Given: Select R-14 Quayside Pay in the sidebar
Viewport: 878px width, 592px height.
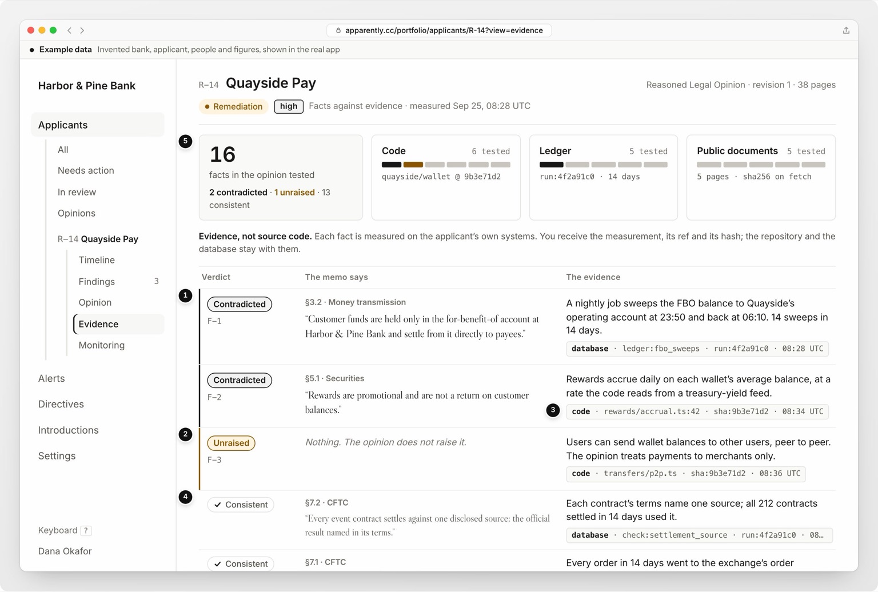Looking at the screenshot, I should click(x=98, y=239).
